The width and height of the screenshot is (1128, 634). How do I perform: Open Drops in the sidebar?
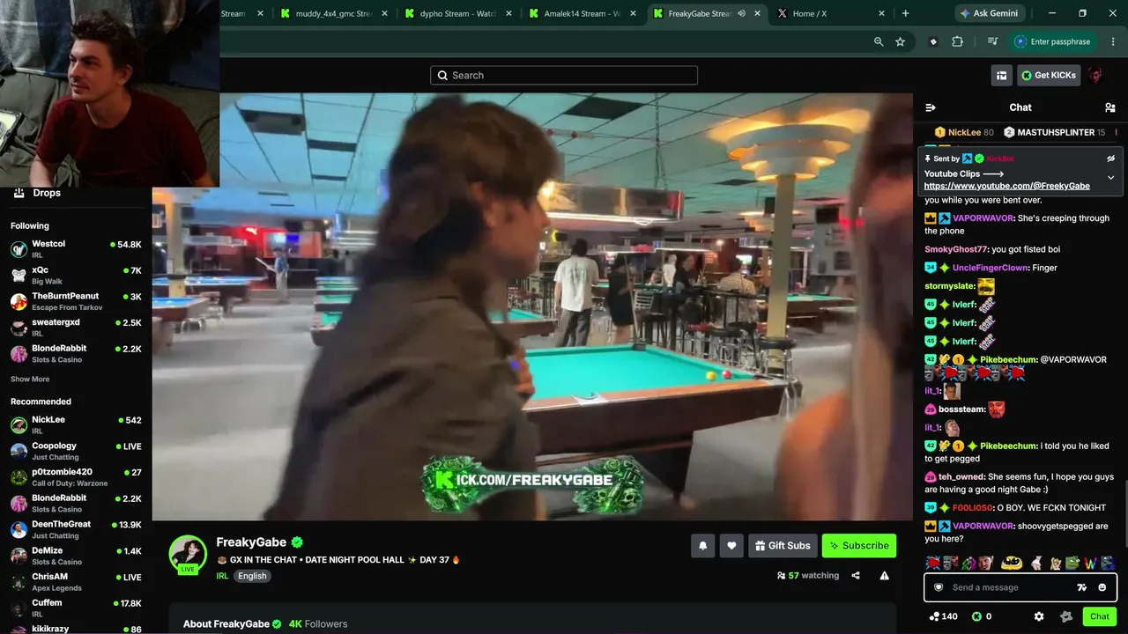coord(37,194)
